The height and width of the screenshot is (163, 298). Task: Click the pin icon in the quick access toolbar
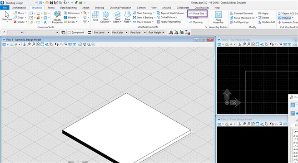tap(76, 3)
